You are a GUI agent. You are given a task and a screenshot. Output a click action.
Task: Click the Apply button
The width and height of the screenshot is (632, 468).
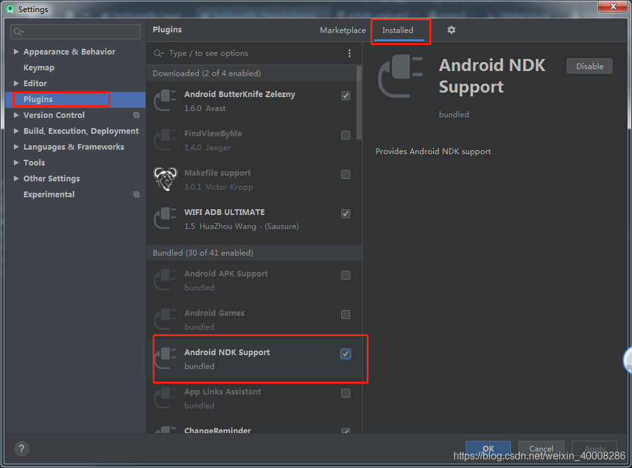pos(595,448)
